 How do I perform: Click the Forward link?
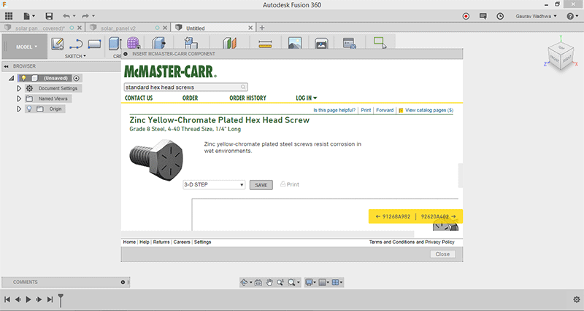click(x=385, y=110)
